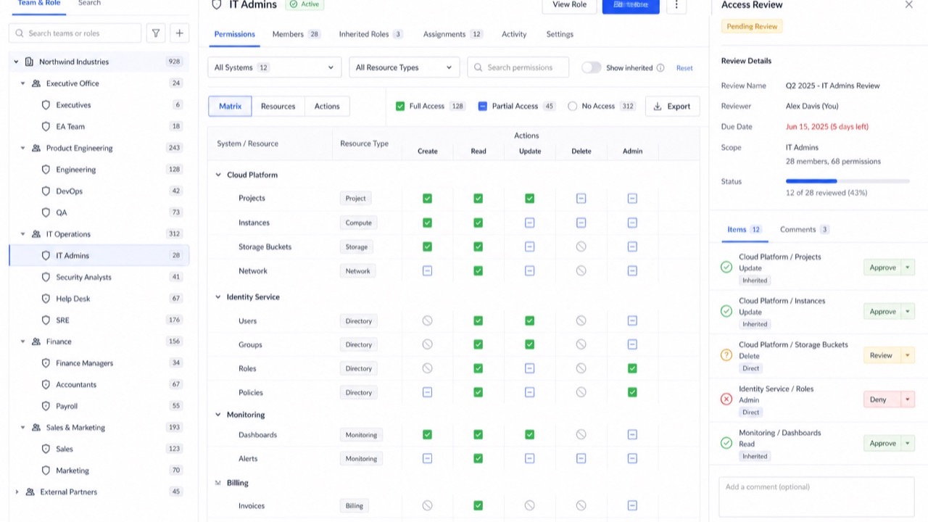Viewport: 928px width, 522px height.
Task: Click the Export button
Action: click(673, 107)
